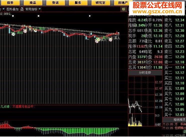
Task: Click the 外盘 2638 value
Action: 158,57
